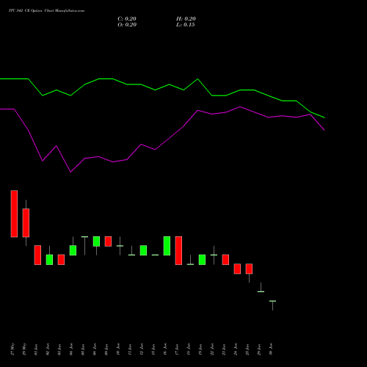Click the red candle for 29 May

[x=26, y=223]
